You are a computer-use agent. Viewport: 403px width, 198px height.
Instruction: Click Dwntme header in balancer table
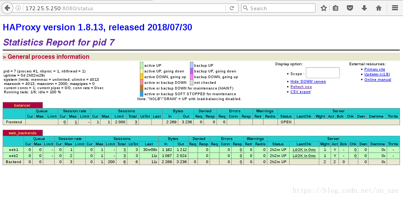[x=376, y=116]
